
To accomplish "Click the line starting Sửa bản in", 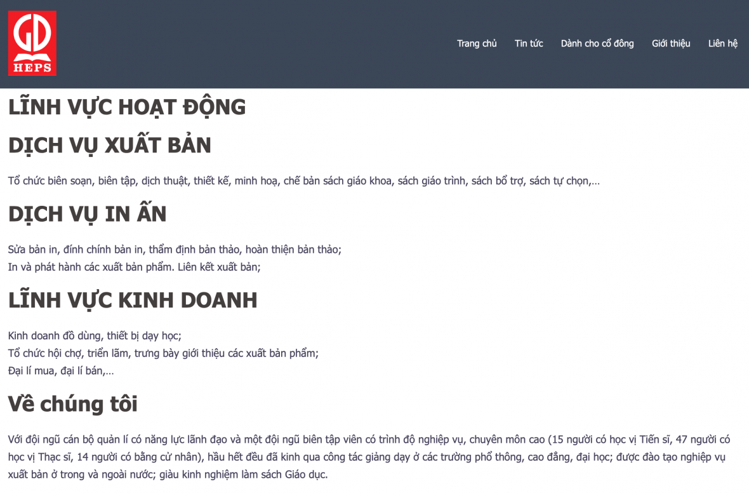I will [175, 250].
